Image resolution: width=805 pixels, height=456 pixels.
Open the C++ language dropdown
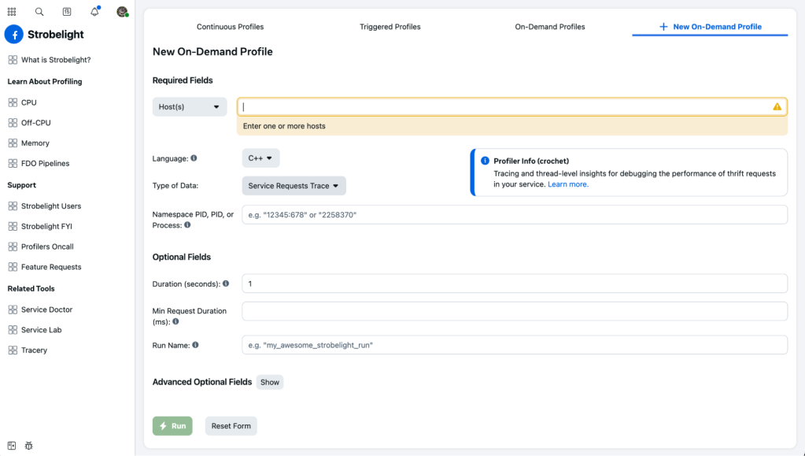[260, 158]
